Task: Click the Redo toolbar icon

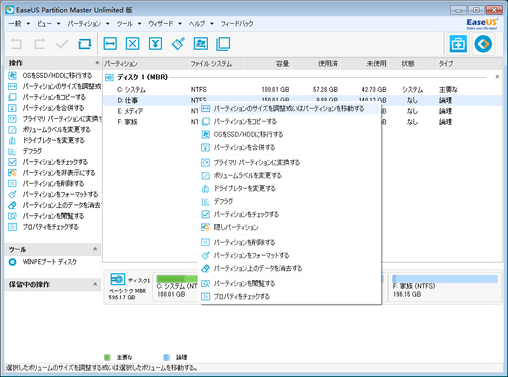Action: point(39,44)
